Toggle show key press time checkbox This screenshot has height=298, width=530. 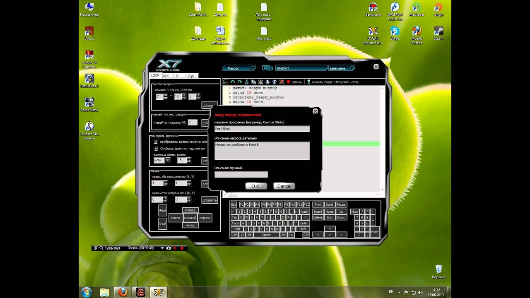pyautogui.click(x=156, y=142)
